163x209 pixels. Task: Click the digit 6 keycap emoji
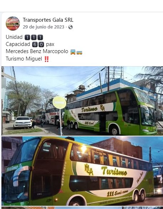coord(35,45)
